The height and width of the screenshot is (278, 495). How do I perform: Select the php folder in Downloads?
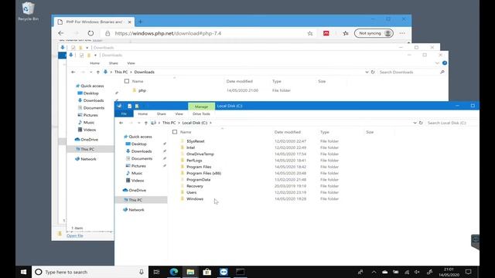[142, 90]
